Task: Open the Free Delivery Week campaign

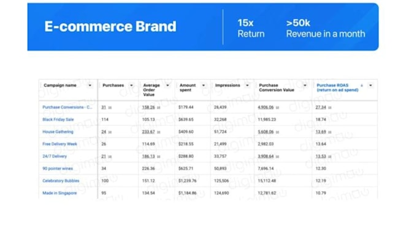Action: pyautogui.click(x=59, y=144)
